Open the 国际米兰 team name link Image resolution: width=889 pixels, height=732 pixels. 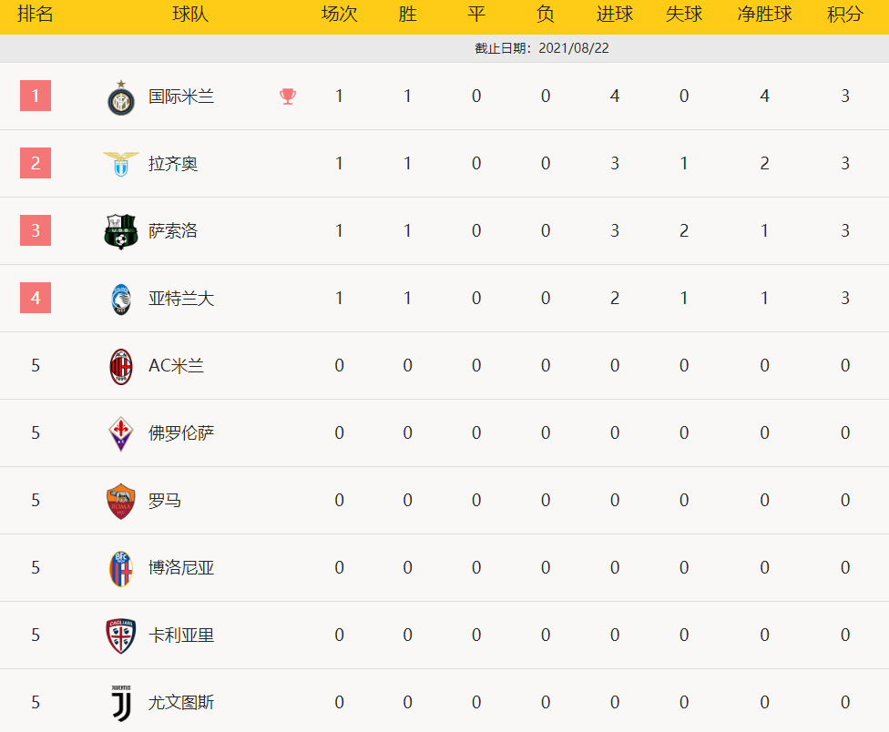[181, 97]
